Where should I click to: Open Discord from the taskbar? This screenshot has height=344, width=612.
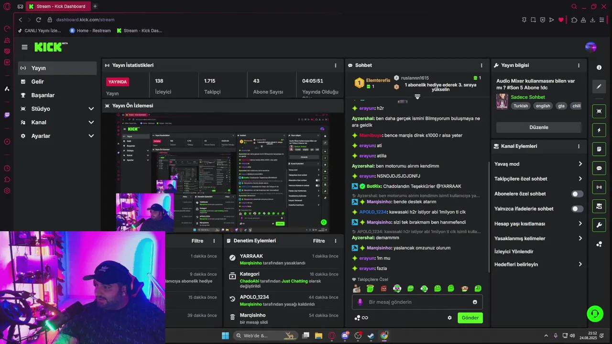tap(345, 335)
